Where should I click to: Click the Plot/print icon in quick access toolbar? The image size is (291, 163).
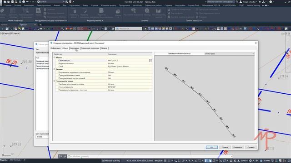pyautogui.click(x=24, y=2)
